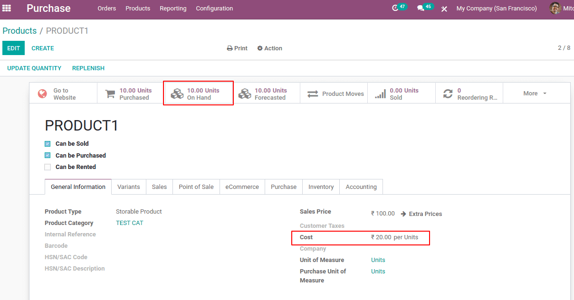The width and height of the screenshot is (574, 300).
Task: Click the user avatar picture
Action: [555, 8]
